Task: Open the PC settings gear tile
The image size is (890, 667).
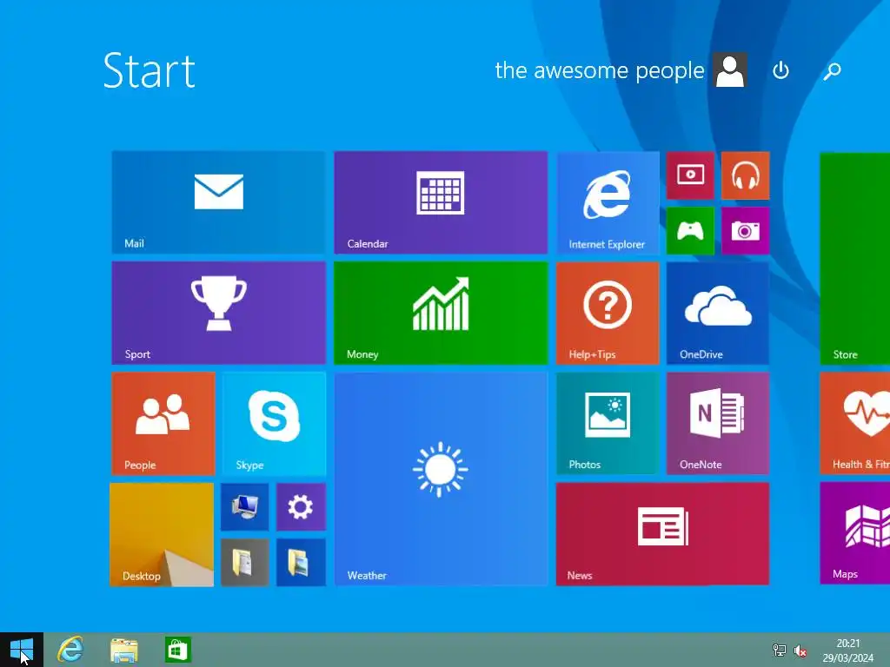Action: (301, 506)
